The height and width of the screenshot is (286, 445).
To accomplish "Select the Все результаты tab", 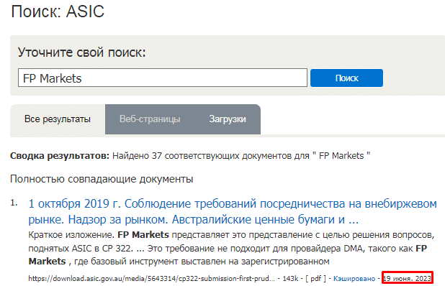I will point(58,119).
